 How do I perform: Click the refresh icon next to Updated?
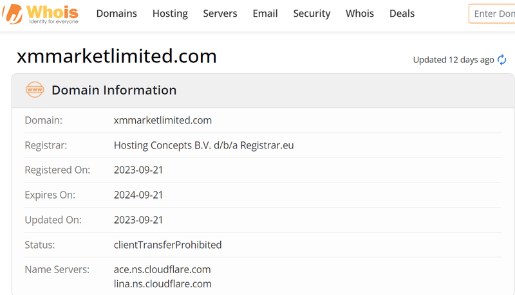501,60
